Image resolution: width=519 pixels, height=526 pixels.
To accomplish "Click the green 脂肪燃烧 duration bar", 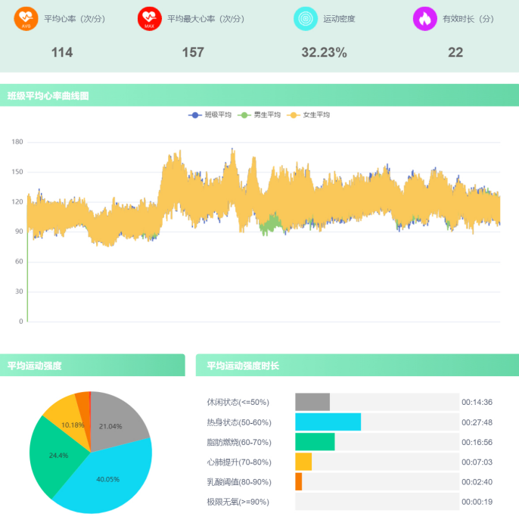I will [314, 442].
